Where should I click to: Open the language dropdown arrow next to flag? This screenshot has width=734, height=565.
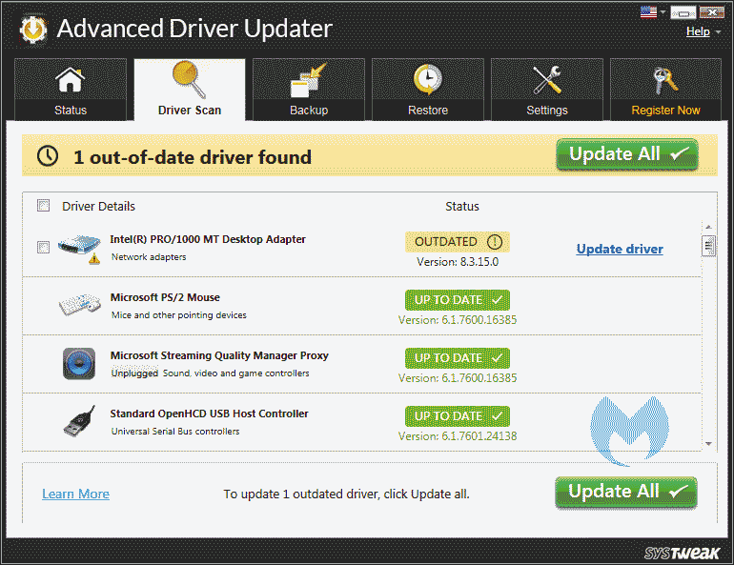pyautogui.click(x=663, y=11)
